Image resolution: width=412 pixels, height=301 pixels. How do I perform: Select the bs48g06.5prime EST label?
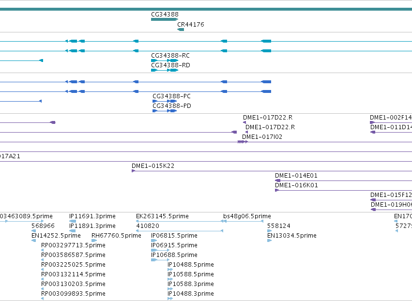pyautogui.click(x=247, y=216)
